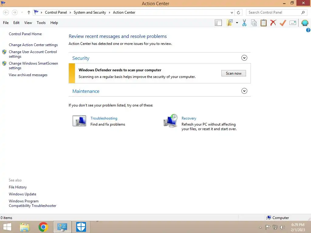Click Computer in the status bar
Image resolution: width=311 pixels, height=233 pixels.
[278, 218]
